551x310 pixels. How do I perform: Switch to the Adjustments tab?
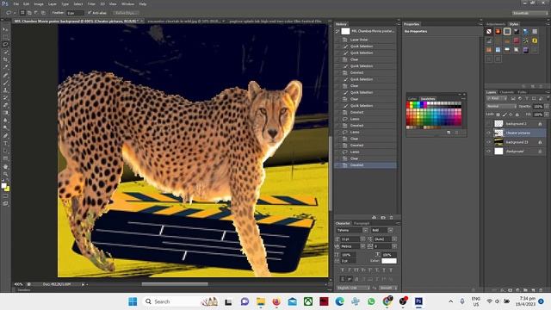tap(496, 24)
